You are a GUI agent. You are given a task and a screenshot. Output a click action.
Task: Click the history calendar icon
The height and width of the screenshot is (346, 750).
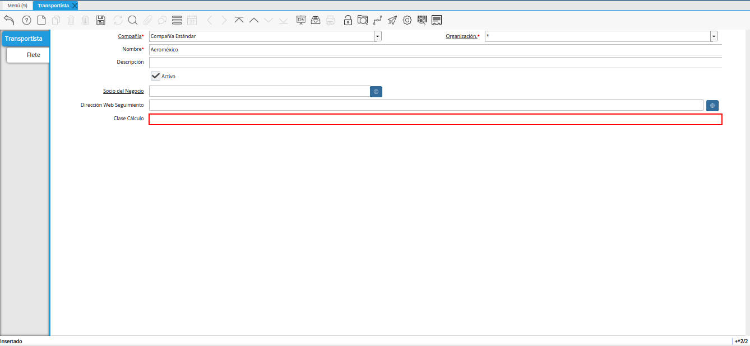coord(192,20)
